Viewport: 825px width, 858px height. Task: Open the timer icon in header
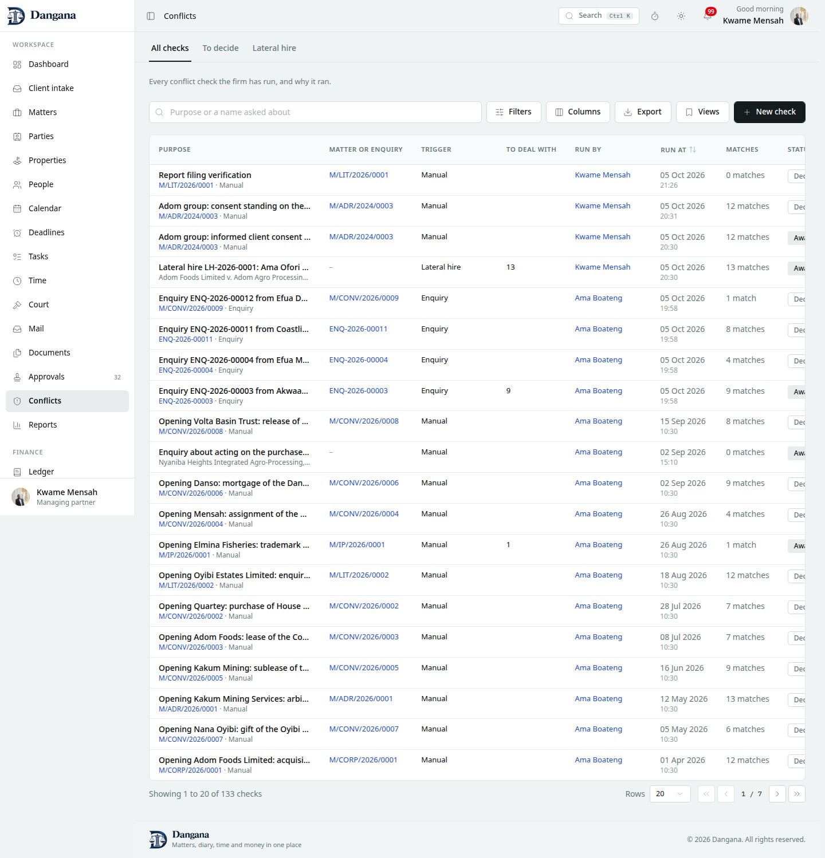point(655,16)
